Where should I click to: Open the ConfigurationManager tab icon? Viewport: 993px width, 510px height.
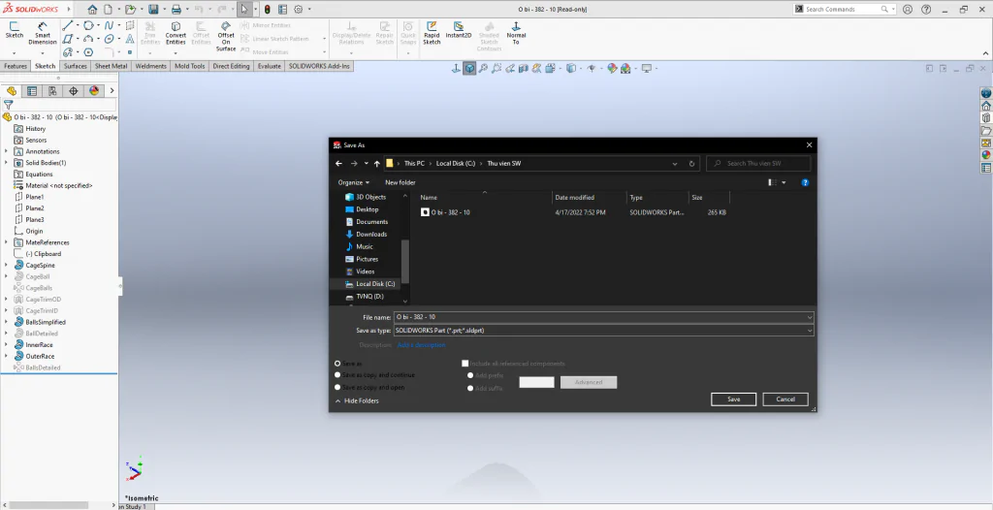[x=52, y=91]
